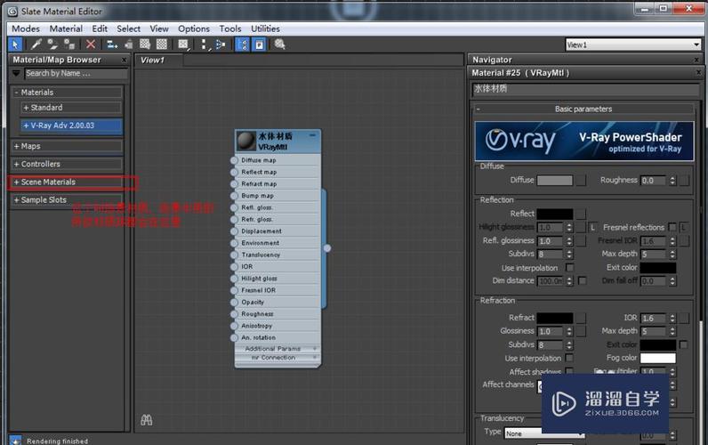Open Reflect color swatch
This screenshot has height=445, width=708.
point(555,214)
